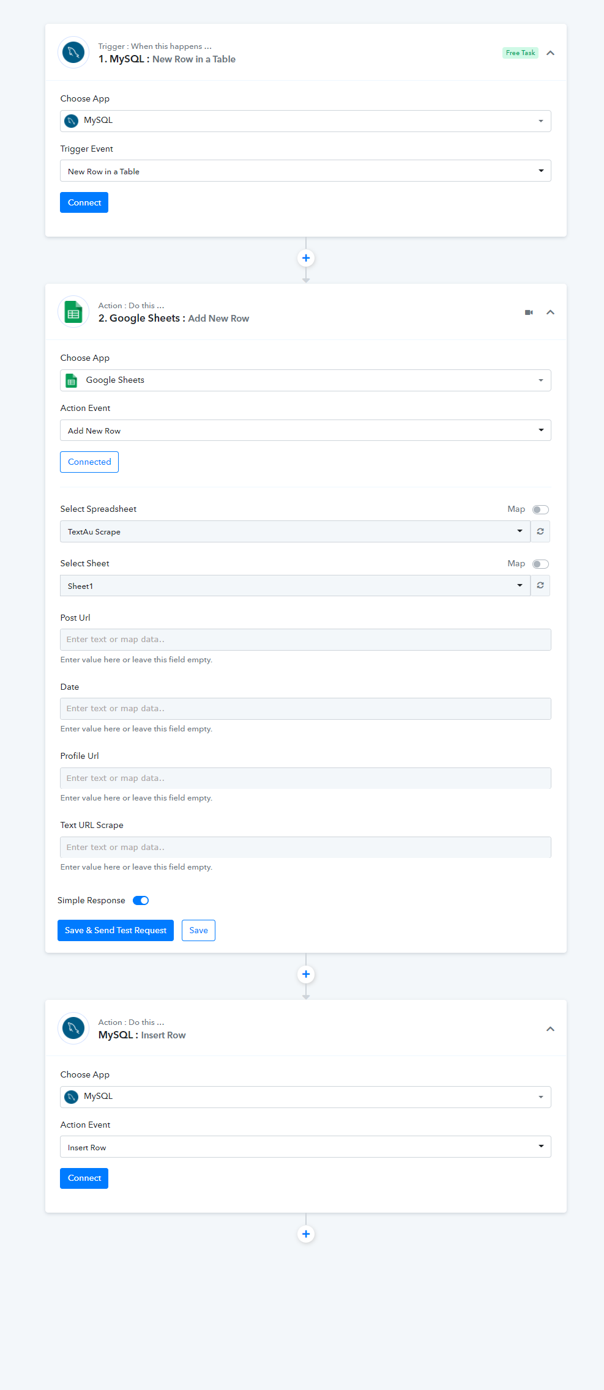Click Connect button in MySQL trigger step

click(84, 202)
